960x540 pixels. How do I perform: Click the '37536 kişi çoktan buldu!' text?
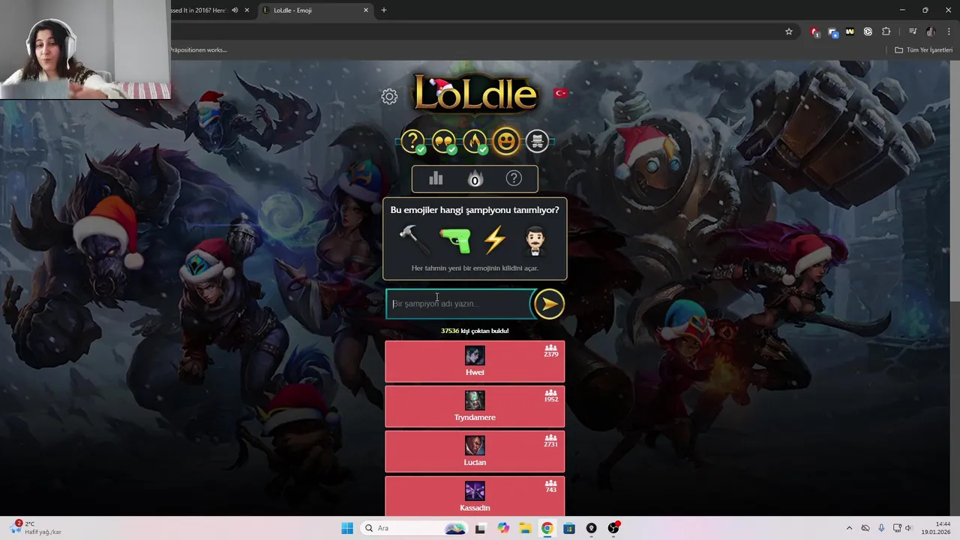tap(475, 331)
